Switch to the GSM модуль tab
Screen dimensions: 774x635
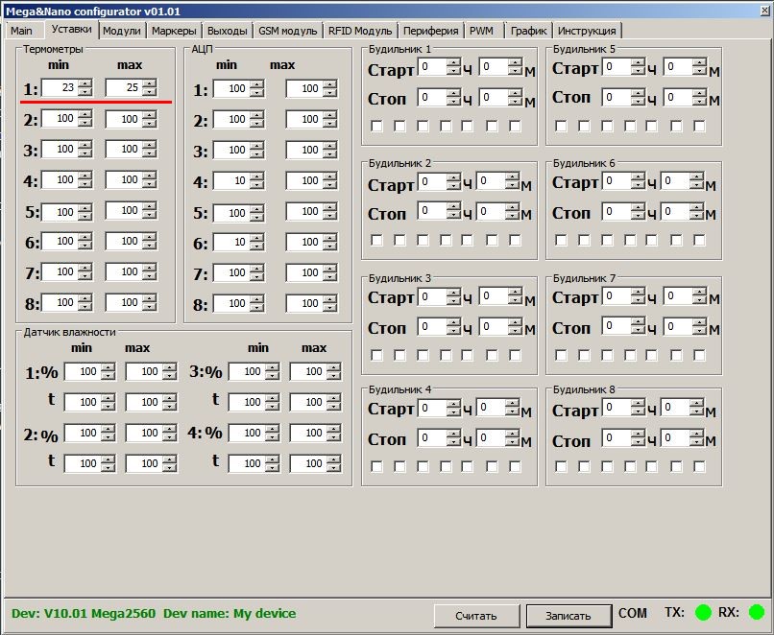click(x=287, y=31)
